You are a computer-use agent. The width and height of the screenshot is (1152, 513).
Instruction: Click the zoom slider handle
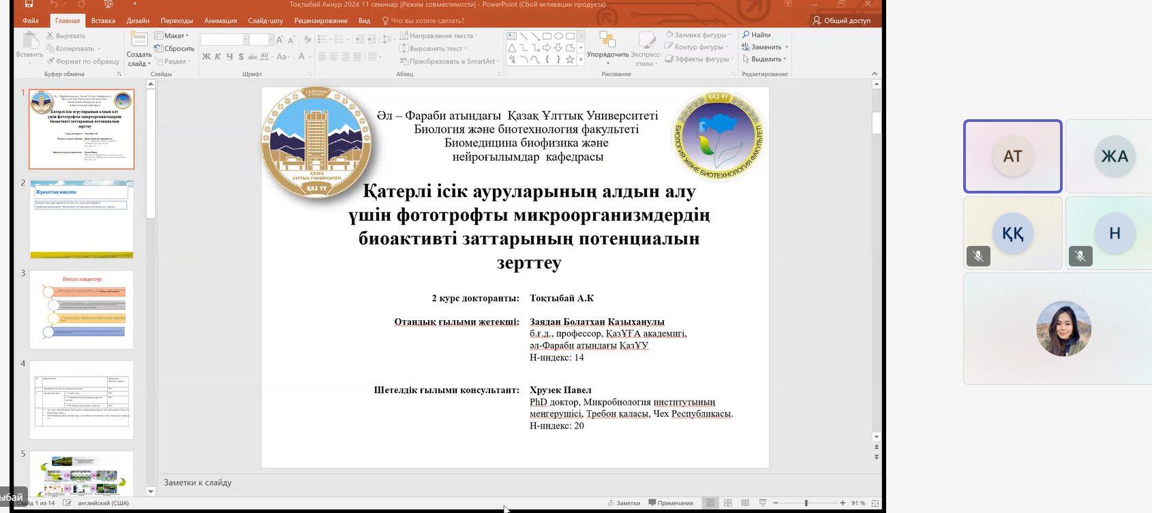pyautogui.click(x=806, y=503)
